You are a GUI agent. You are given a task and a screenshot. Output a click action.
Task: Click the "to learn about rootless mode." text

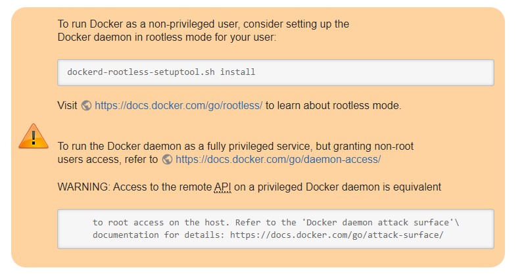333,105
